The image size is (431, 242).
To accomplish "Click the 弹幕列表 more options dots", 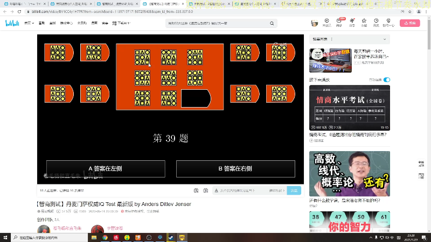I will 332,39.
